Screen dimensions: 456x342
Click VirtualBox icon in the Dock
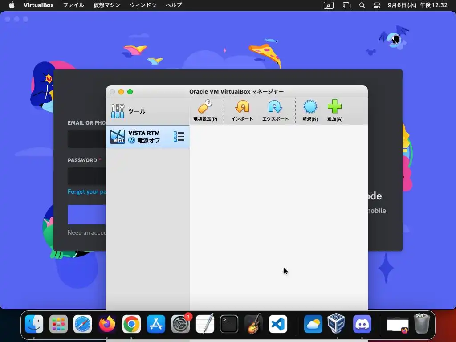click(x=338, y=323)
